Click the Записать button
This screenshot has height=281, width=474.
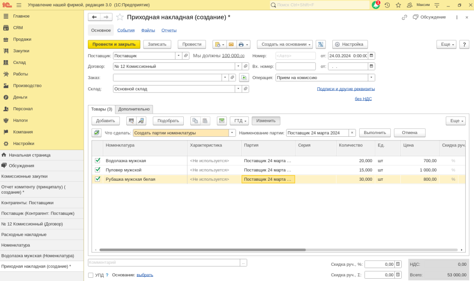pyautogui.click(x=157, y=44)
